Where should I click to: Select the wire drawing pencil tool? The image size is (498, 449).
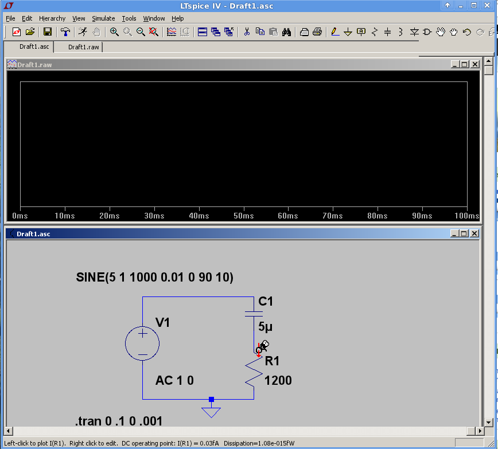tap(334, 32)
